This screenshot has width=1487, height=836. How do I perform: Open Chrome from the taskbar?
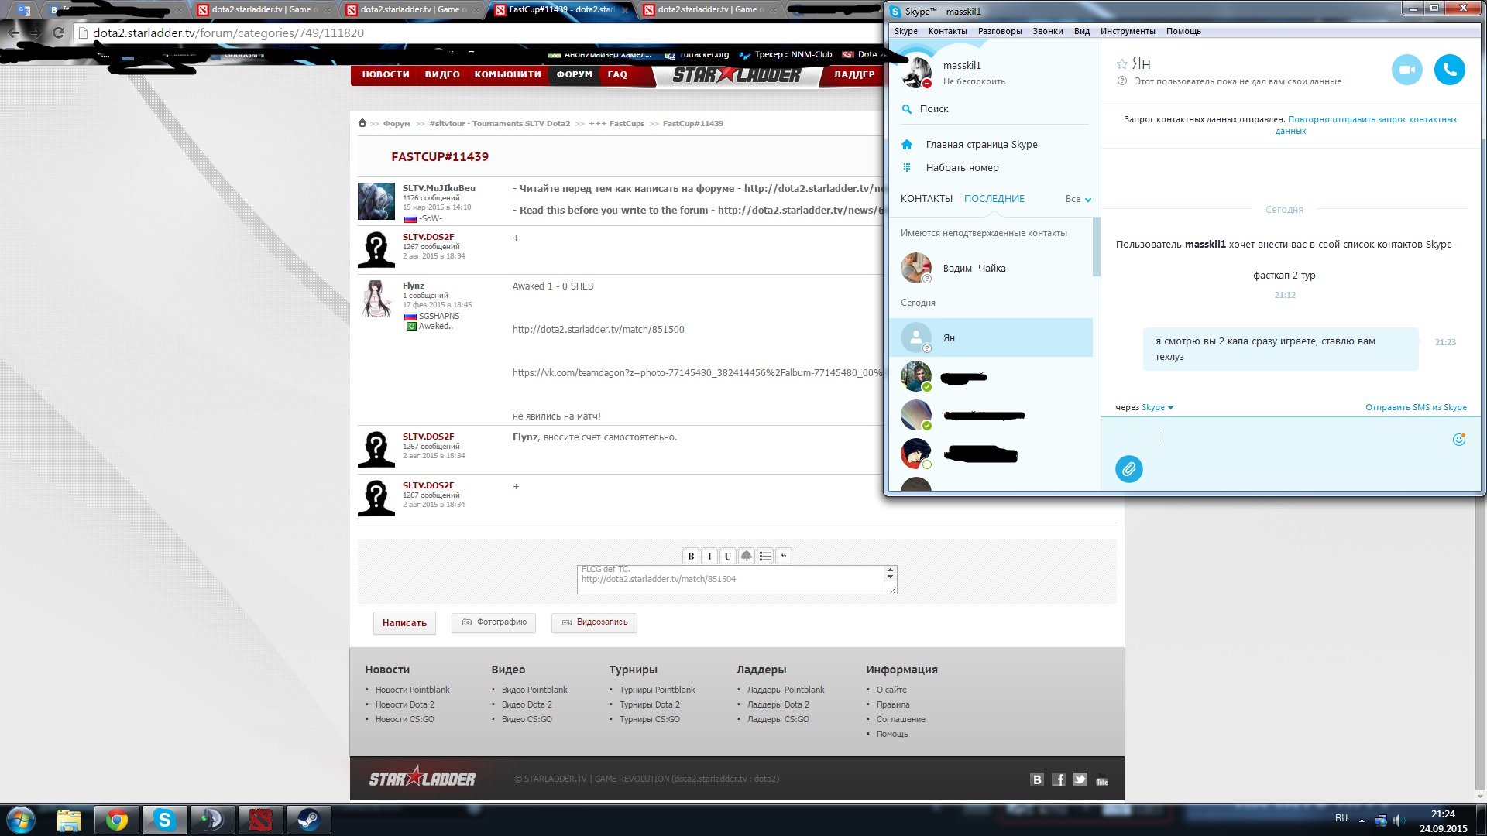pos(117,820)
